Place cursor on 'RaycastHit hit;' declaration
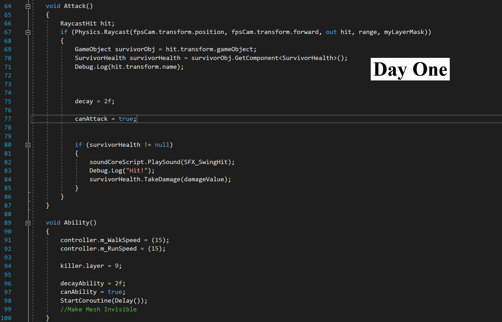Image resolution: width=502 pixels, height=322 pixels. [88, 24]
